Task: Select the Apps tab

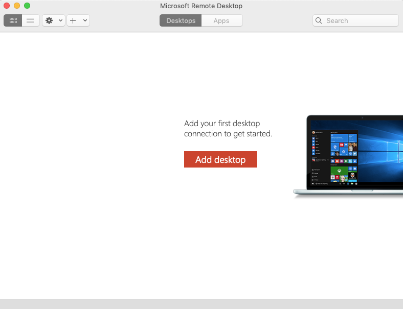Action: tap(221, 20)
